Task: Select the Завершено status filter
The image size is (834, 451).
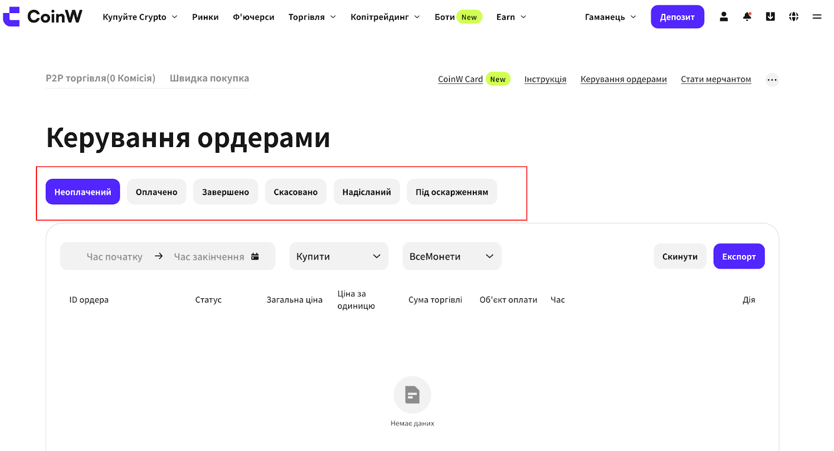Action: [225, 192]
